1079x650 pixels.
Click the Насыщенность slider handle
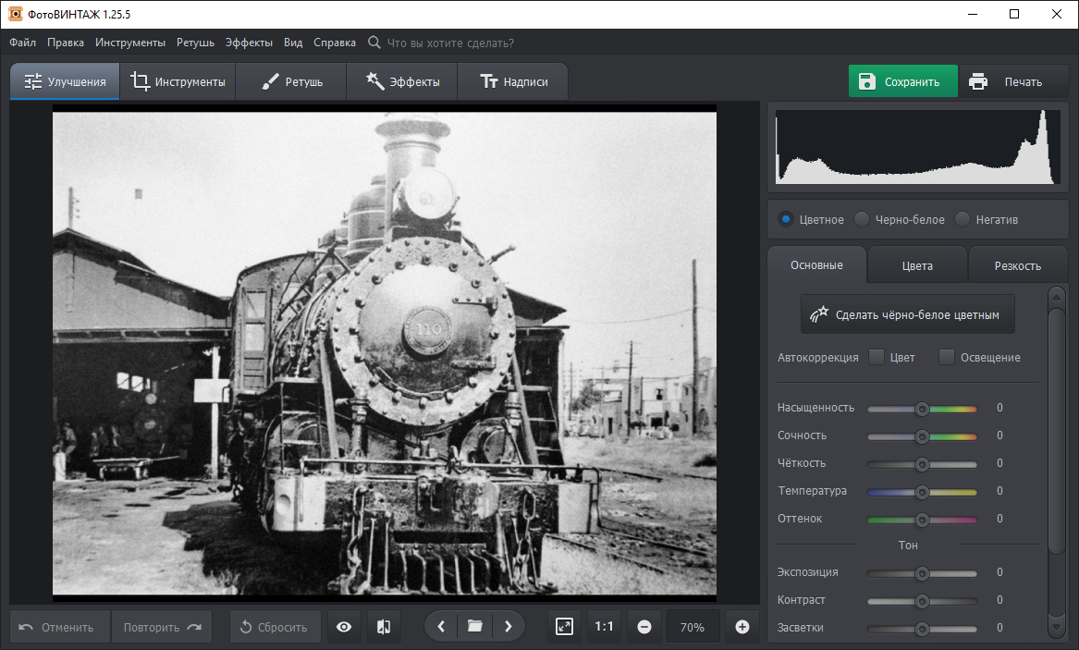(x=922, y=408)
